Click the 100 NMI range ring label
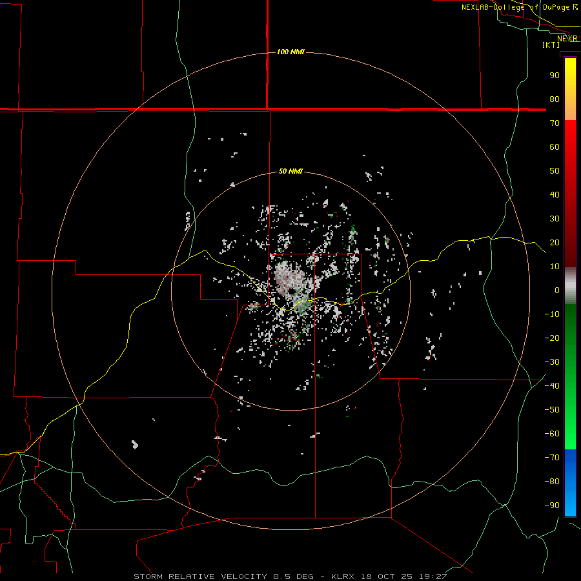Viewport: 581px width, 581px height. pos(290,52)
